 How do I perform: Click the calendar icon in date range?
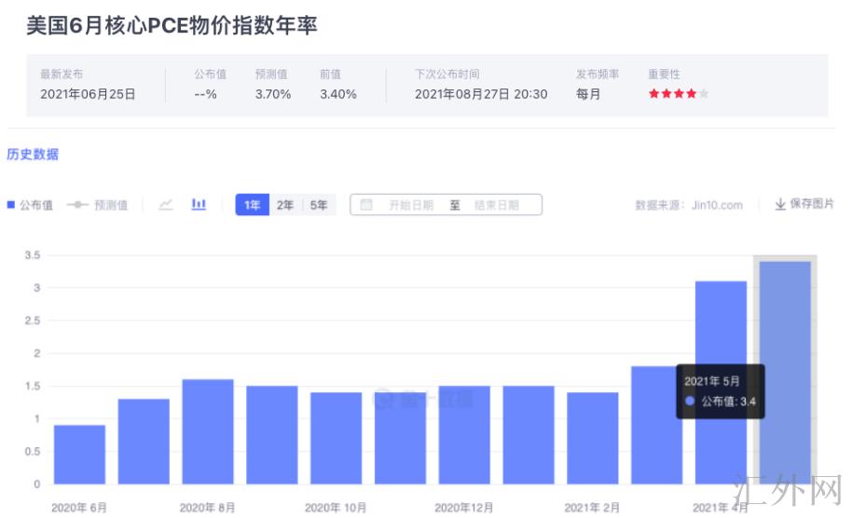click(x=366, y=205)
